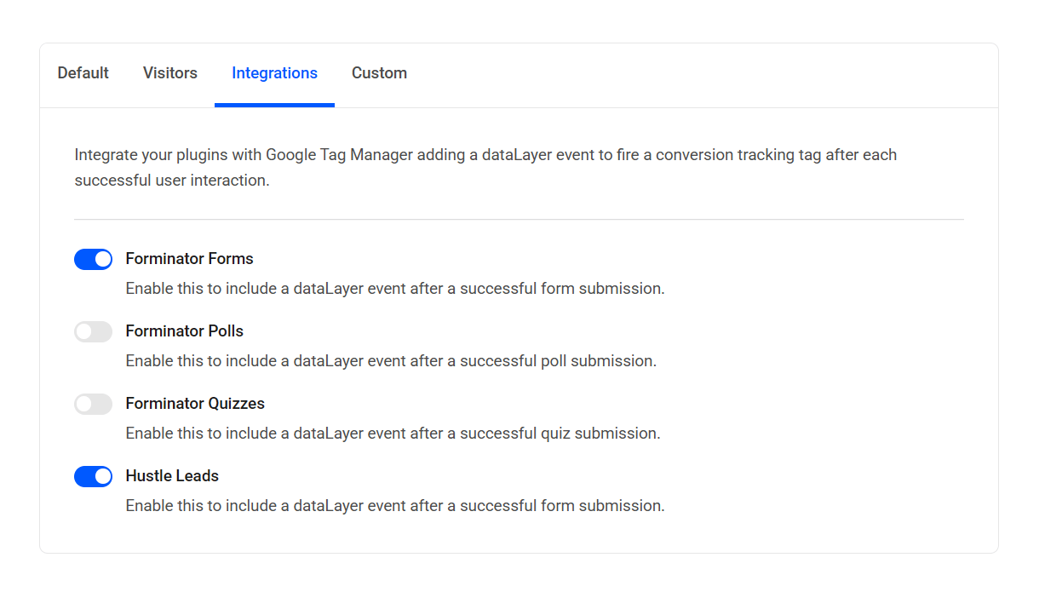Select the Integrations tab
Image resolution: width=1039 pixels, height=592 pixels.
(274, 73)
